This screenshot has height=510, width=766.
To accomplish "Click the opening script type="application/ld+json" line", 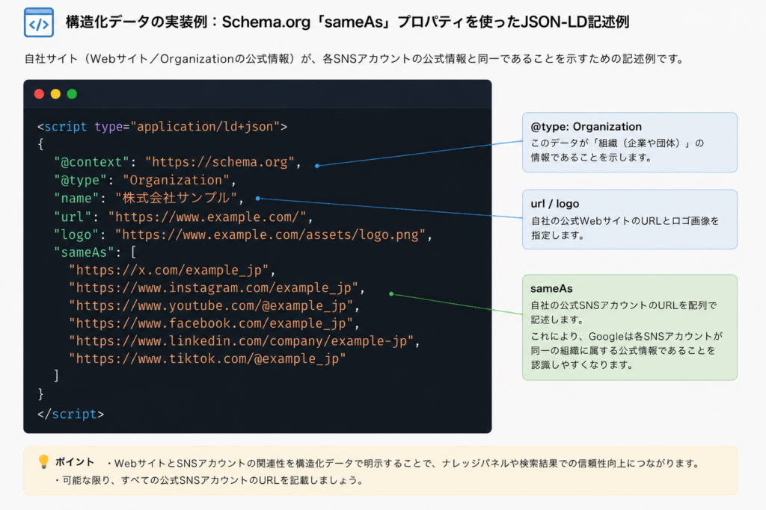I will [162, 127].
